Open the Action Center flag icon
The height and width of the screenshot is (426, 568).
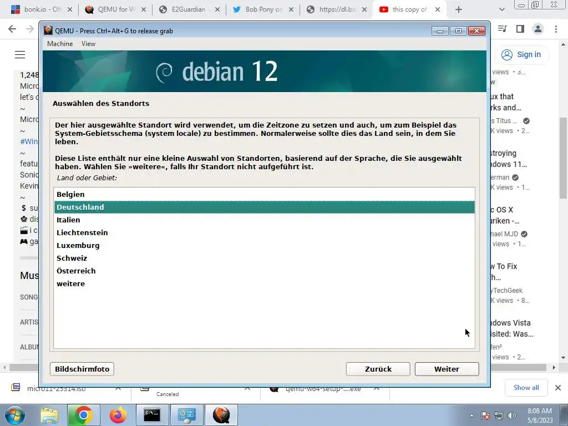(x=485, y=415)
